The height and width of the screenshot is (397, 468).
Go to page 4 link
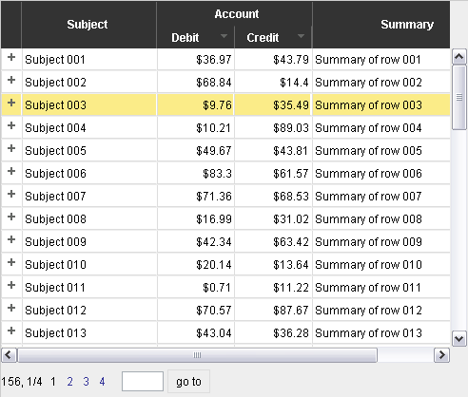click(x=102, y=382)
